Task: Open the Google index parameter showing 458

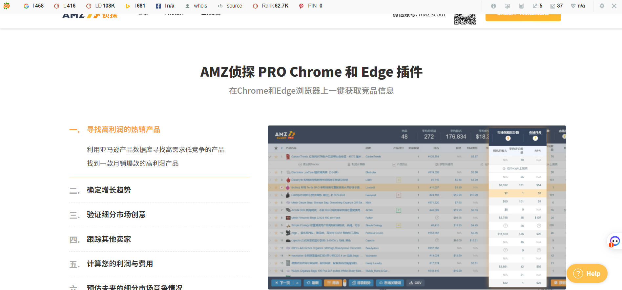Action: (x=34, y=6)
